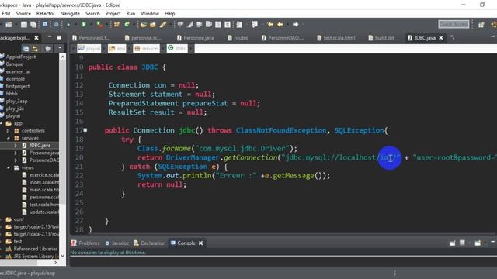
Task: Open the Refactor menu
Action: pyautogui.click(x=45, y=14)
